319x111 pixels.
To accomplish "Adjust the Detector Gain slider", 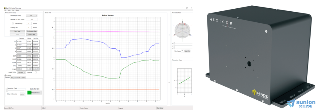I will (16, 91).
